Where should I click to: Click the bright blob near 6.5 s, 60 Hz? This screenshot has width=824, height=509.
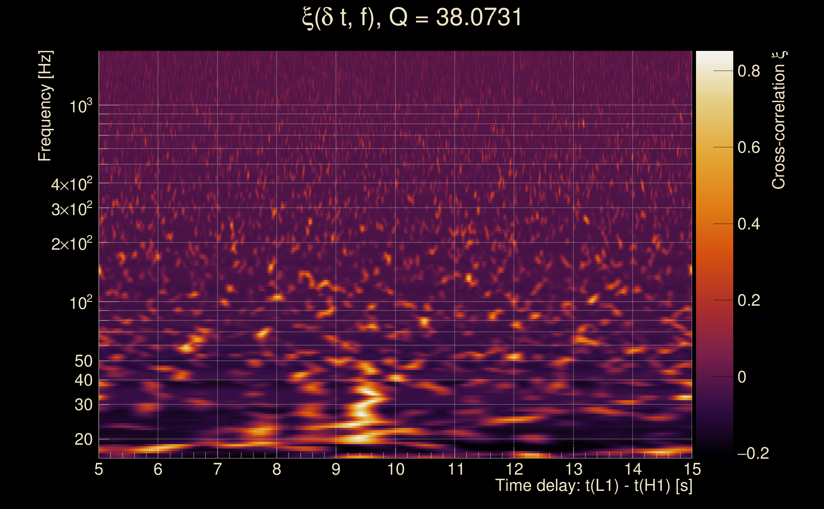click(x=186, y=348)
